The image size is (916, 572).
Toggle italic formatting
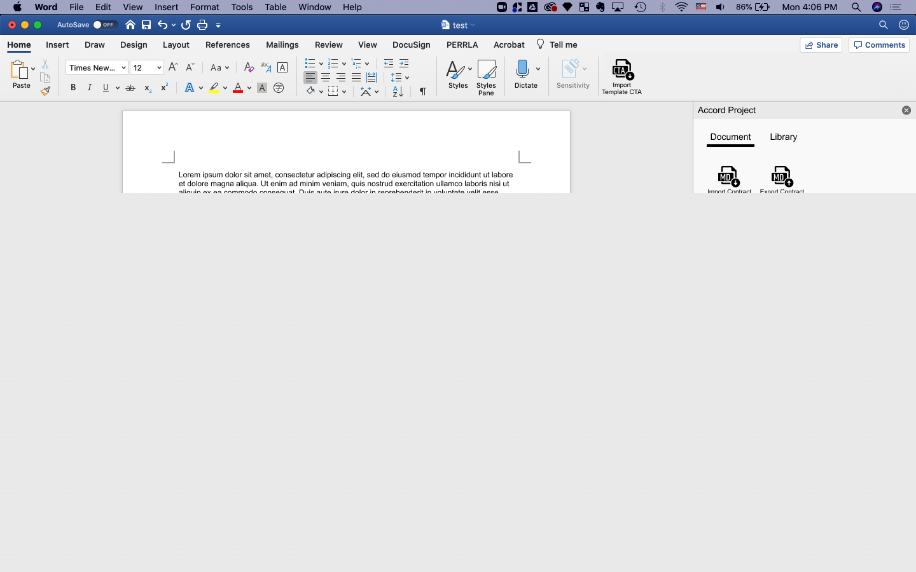(x=90, y=87)
